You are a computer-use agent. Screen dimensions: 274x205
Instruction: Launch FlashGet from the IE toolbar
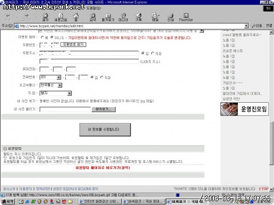click(x=186, y=17)
